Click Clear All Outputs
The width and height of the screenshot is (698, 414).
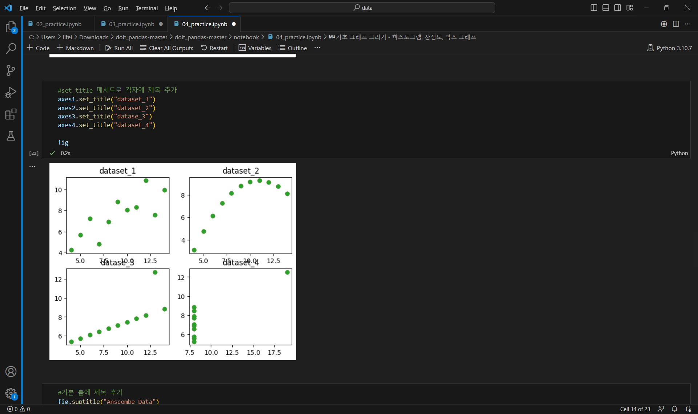pyautogui.click(x=167, y=48)
